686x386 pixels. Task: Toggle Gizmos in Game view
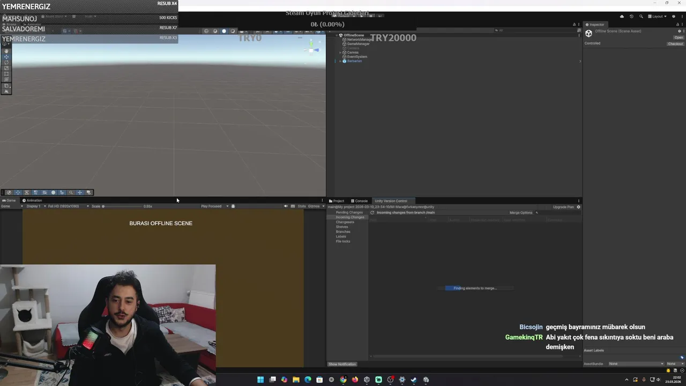point(314,206)
